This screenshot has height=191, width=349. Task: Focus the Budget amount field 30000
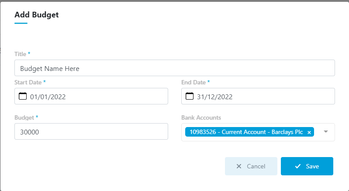91,131
